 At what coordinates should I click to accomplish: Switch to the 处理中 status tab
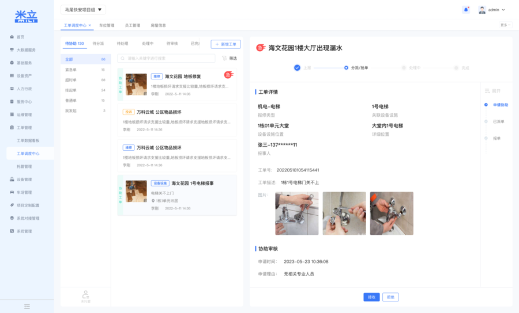tap(148, 44)
